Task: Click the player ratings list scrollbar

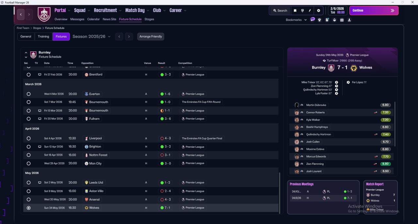Action: [x=395, y=124]
